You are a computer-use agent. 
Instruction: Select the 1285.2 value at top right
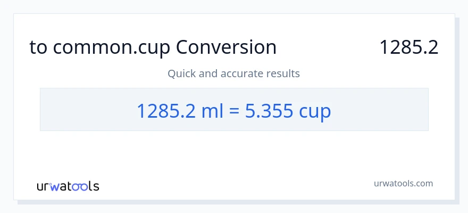click(x=408, y=47)
